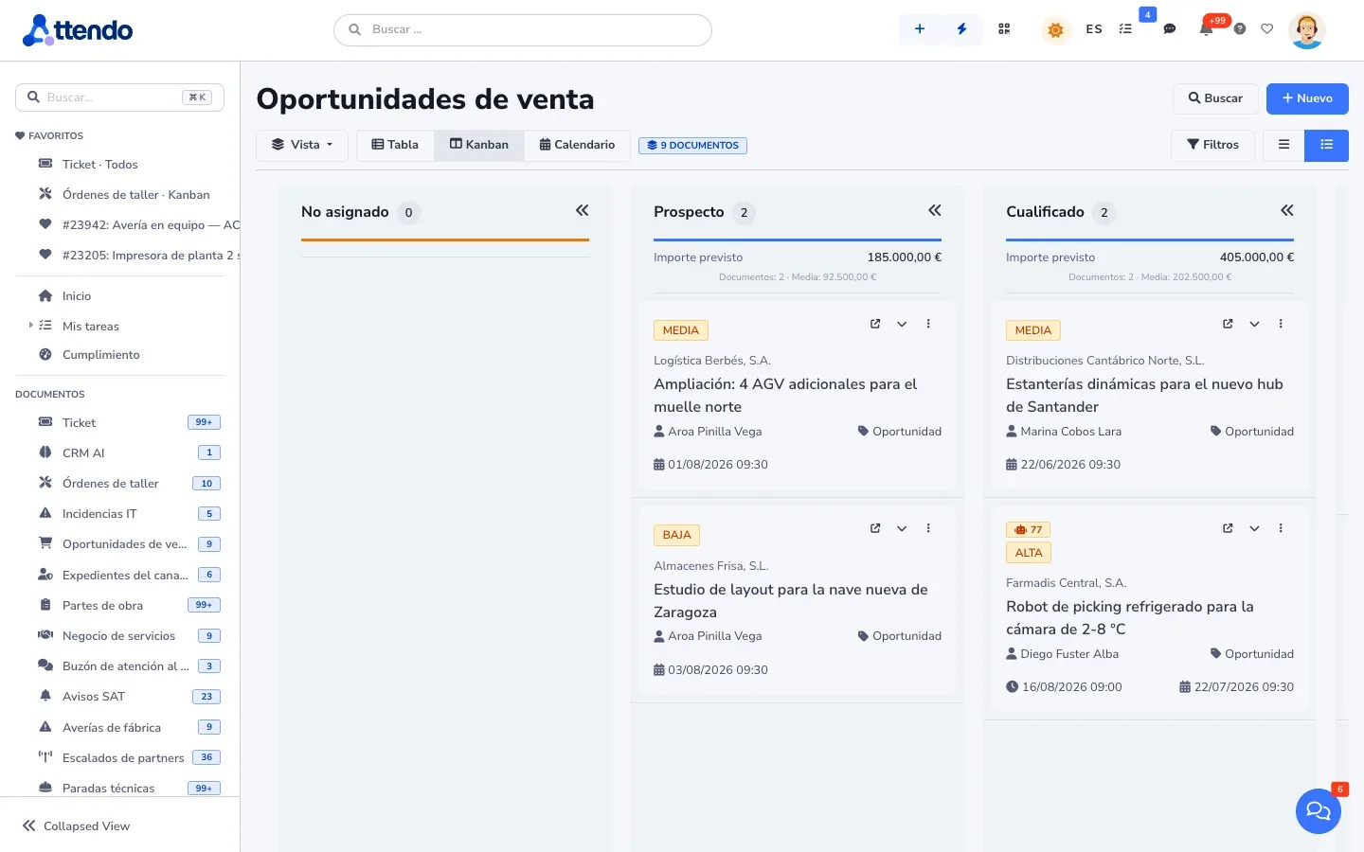Toggle the sun theme icon

(x=1055, y=29)
